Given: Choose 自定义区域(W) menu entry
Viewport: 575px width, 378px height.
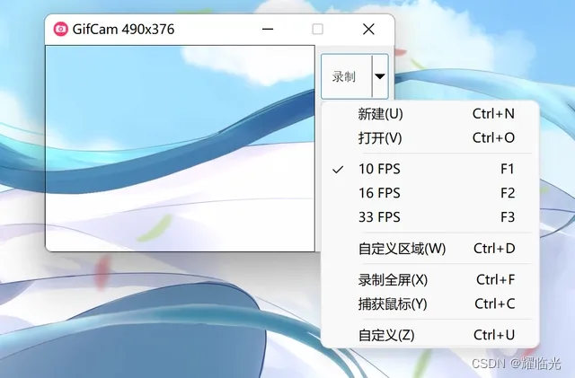Looking at the screenshot, I should 429,249.
